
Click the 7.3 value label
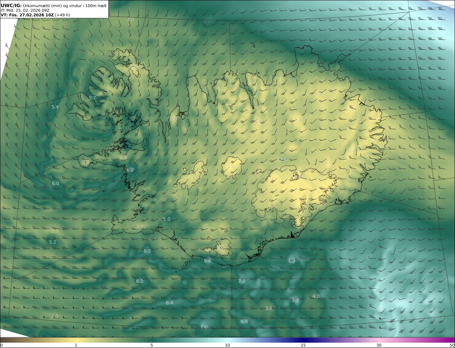tap(291, 261)
